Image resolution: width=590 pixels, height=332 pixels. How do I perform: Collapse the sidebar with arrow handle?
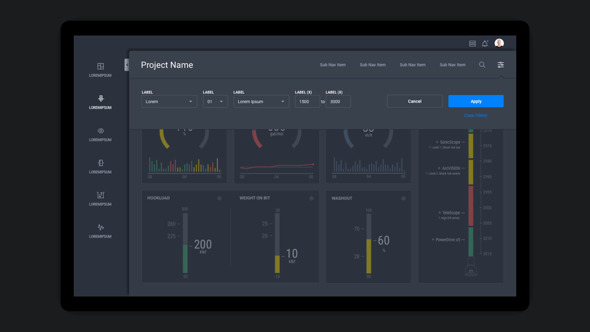coord(127,64)
